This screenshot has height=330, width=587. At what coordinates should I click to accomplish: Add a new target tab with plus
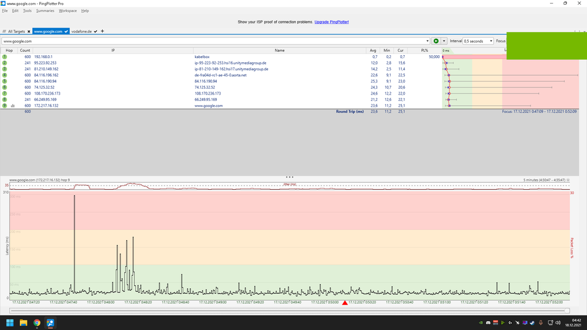pyautogui.click(x=102, y=31)
